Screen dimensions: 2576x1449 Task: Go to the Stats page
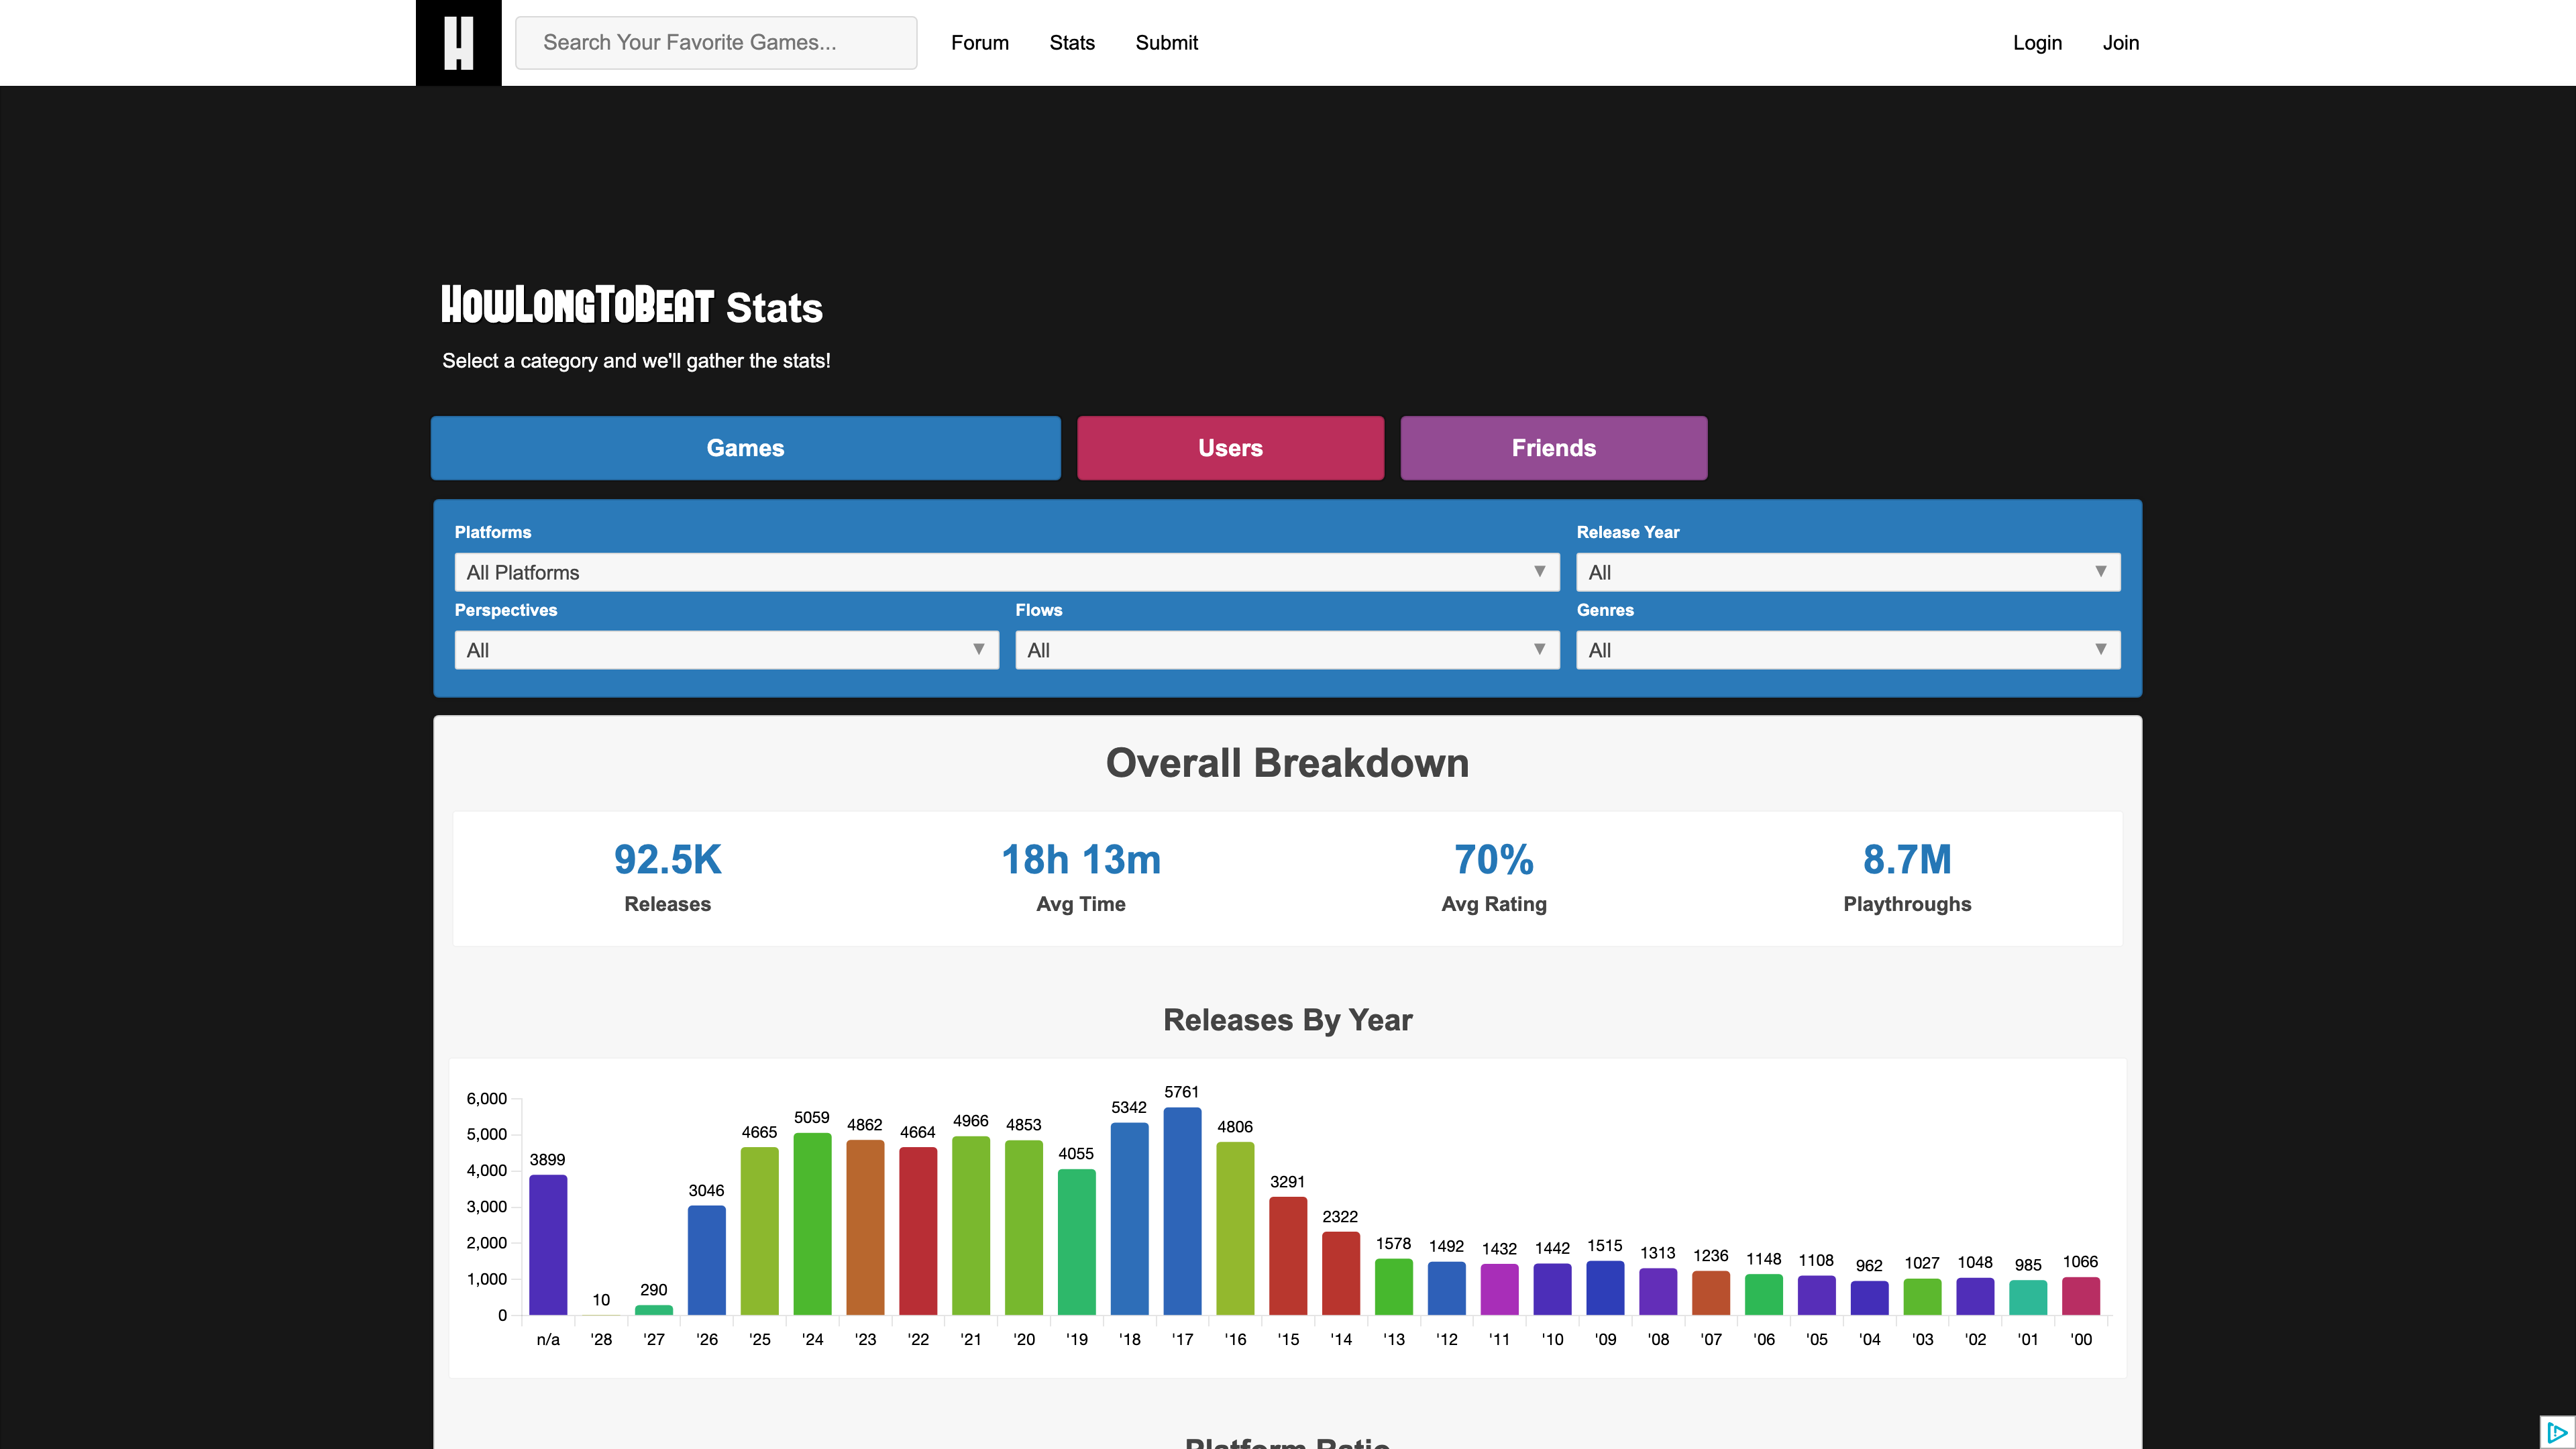(x=1072, y=43)
